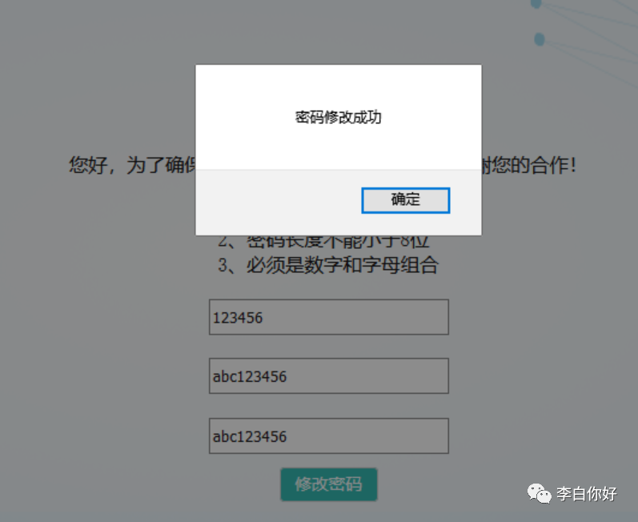Confirm the dialog with the 确定 button
The image size is (638, 522).
[x=405, y=200]
